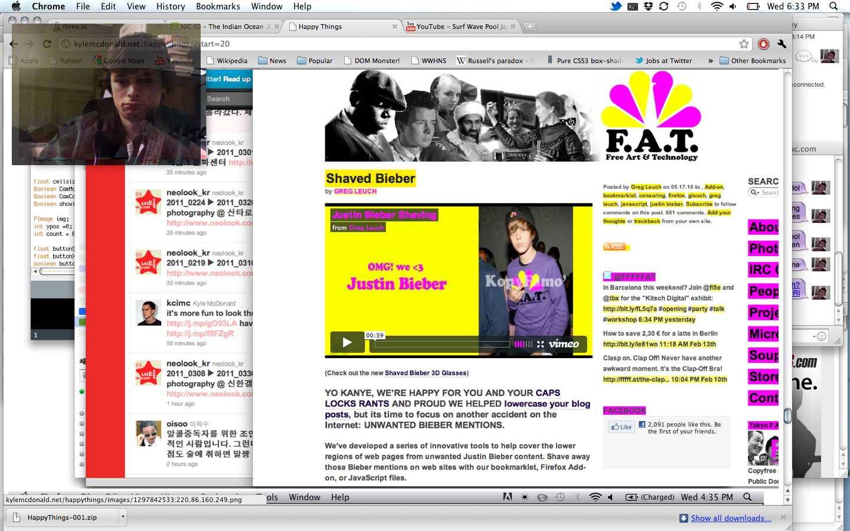The image size is (850, 531).
Task: Expand the hidden bookmarks overflow chevron
Action: click(710, 61)
